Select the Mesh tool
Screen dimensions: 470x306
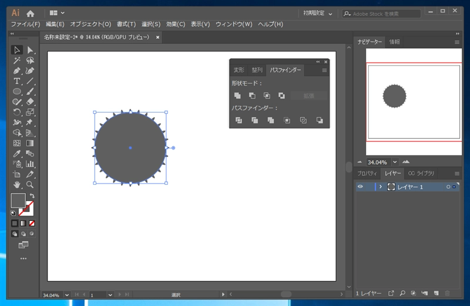[17, 143]
